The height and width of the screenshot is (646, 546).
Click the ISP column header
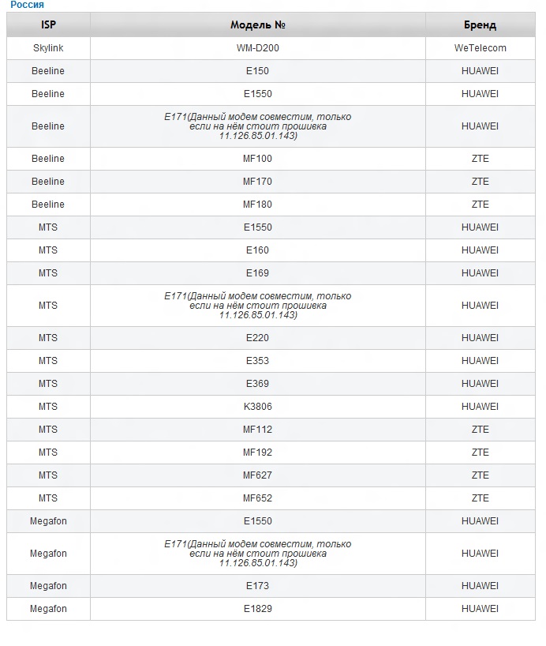pos(48,25)
